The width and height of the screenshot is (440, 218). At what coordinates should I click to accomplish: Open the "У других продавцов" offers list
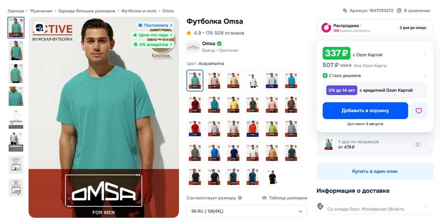click(375, 144)
